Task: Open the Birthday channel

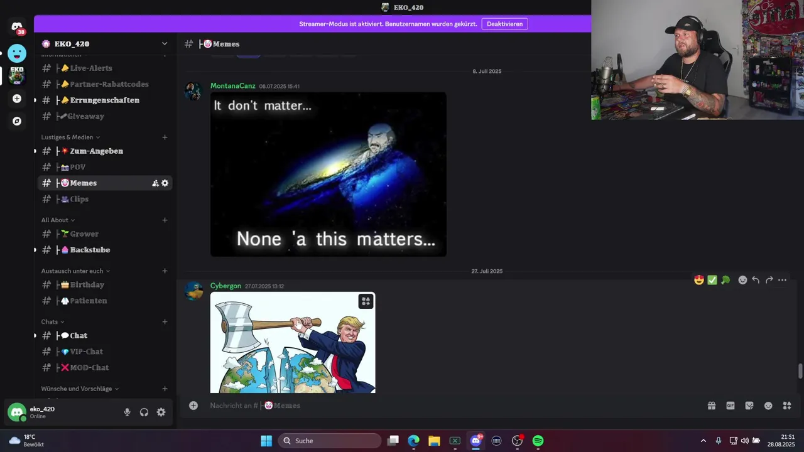Action: pos(105,285)
